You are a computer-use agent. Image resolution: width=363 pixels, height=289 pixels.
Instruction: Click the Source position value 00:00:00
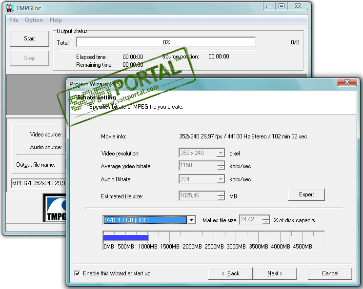coord(219,57)
